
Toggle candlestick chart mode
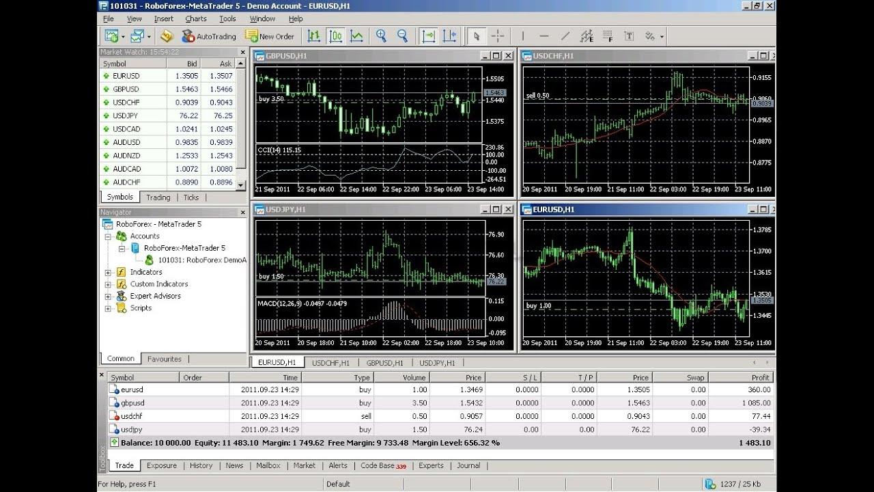coord(335,36)
